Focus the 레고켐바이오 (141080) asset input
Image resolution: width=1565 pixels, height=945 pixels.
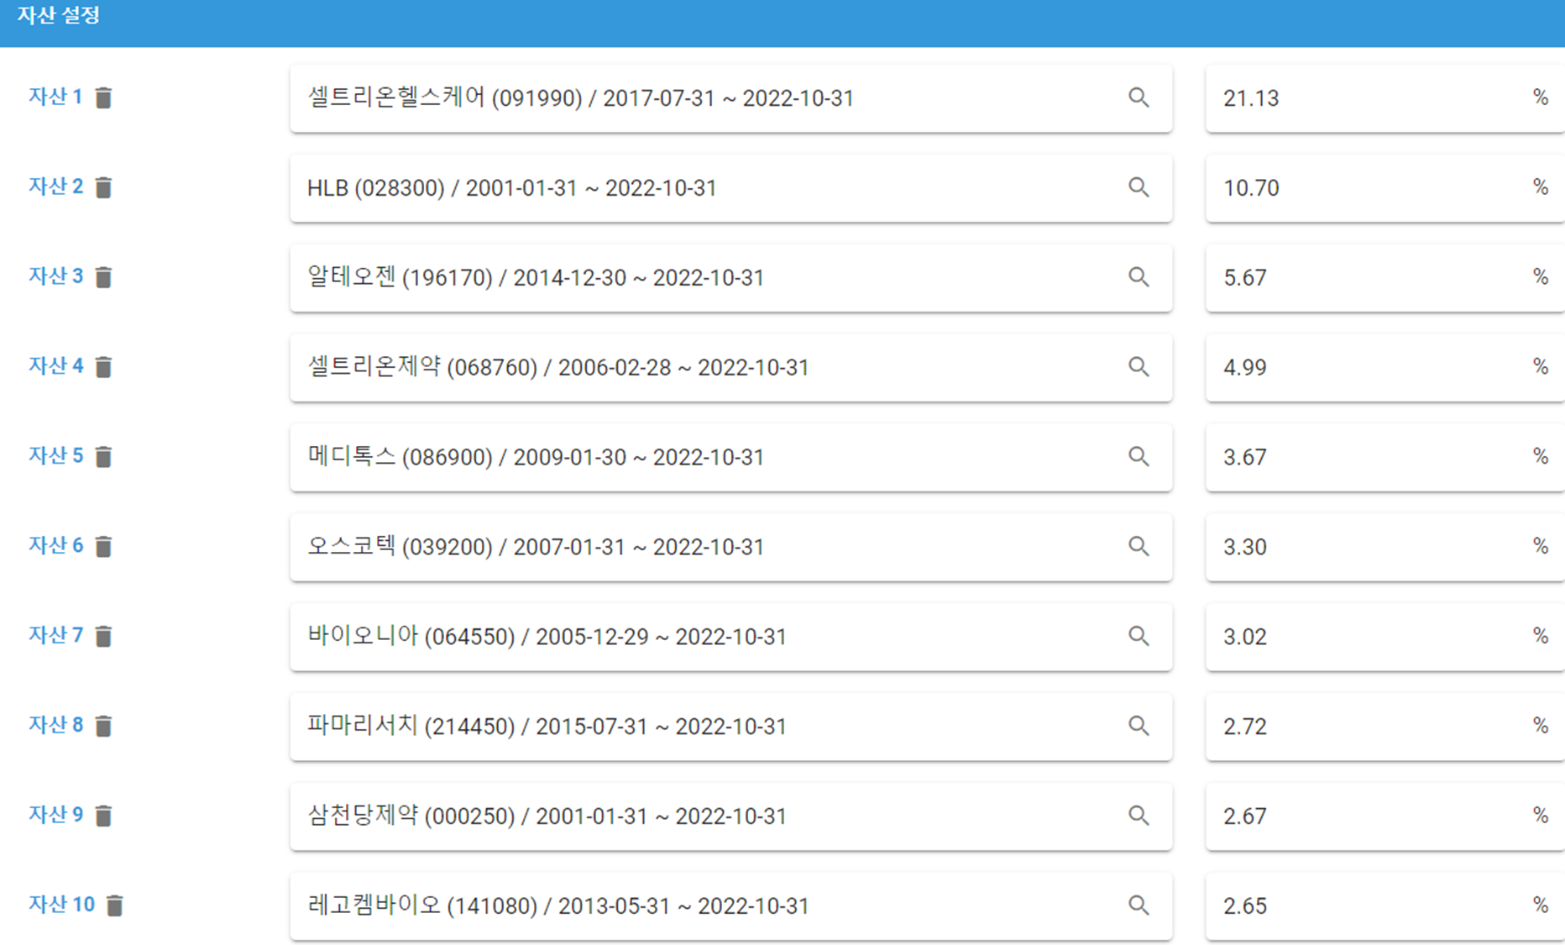730,906
